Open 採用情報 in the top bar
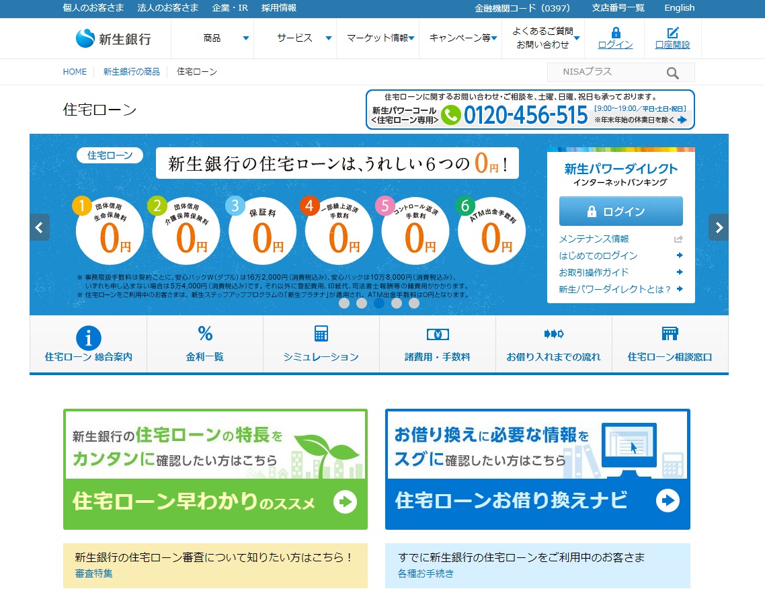The height and width of the screenshot is (599, 765). point(279,8)
